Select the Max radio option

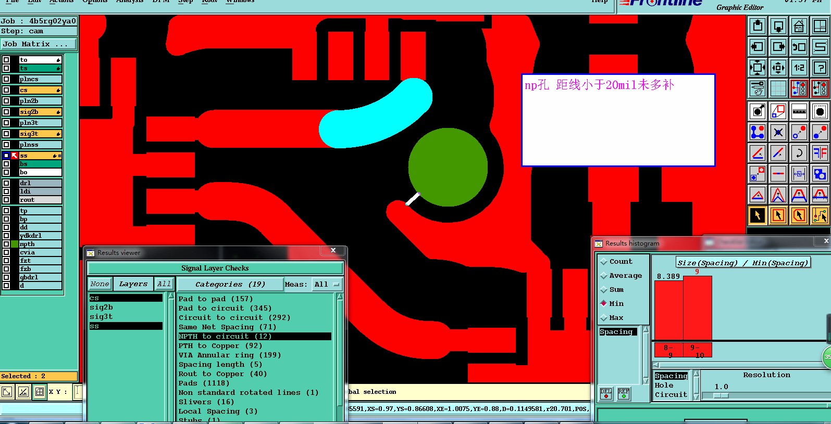coord(612,318)
